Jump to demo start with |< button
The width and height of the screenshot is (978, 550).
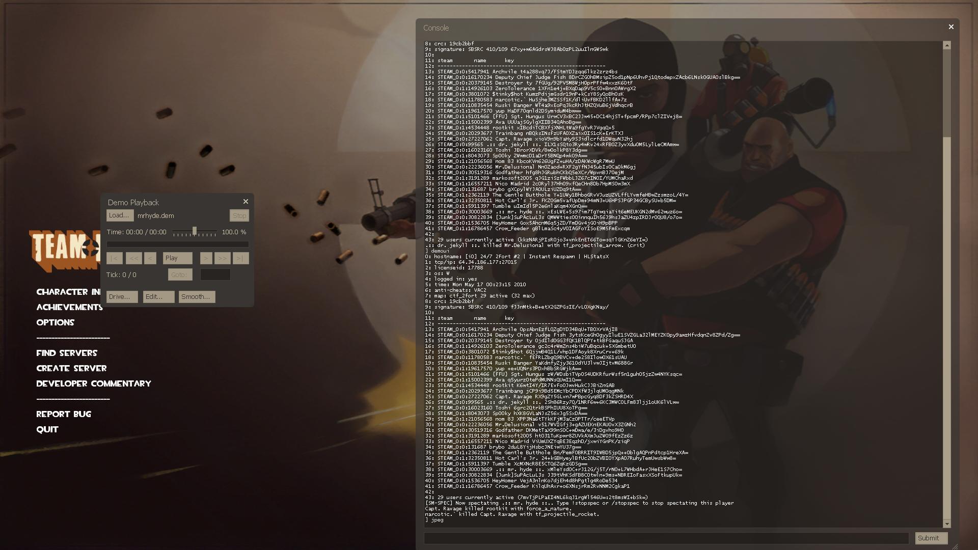[114, 258]
